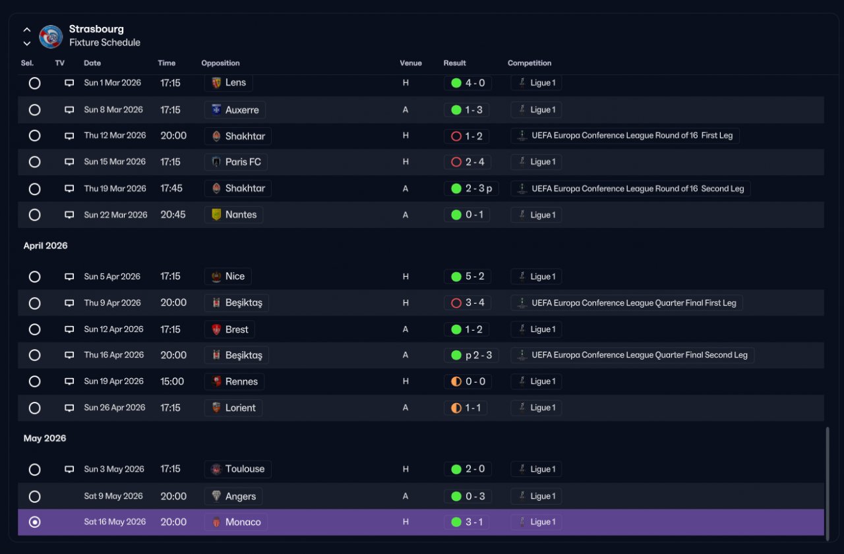Screen dimensions: 844x554
Task: Click the green win indicator for Nice match
Action: point(456,277)
